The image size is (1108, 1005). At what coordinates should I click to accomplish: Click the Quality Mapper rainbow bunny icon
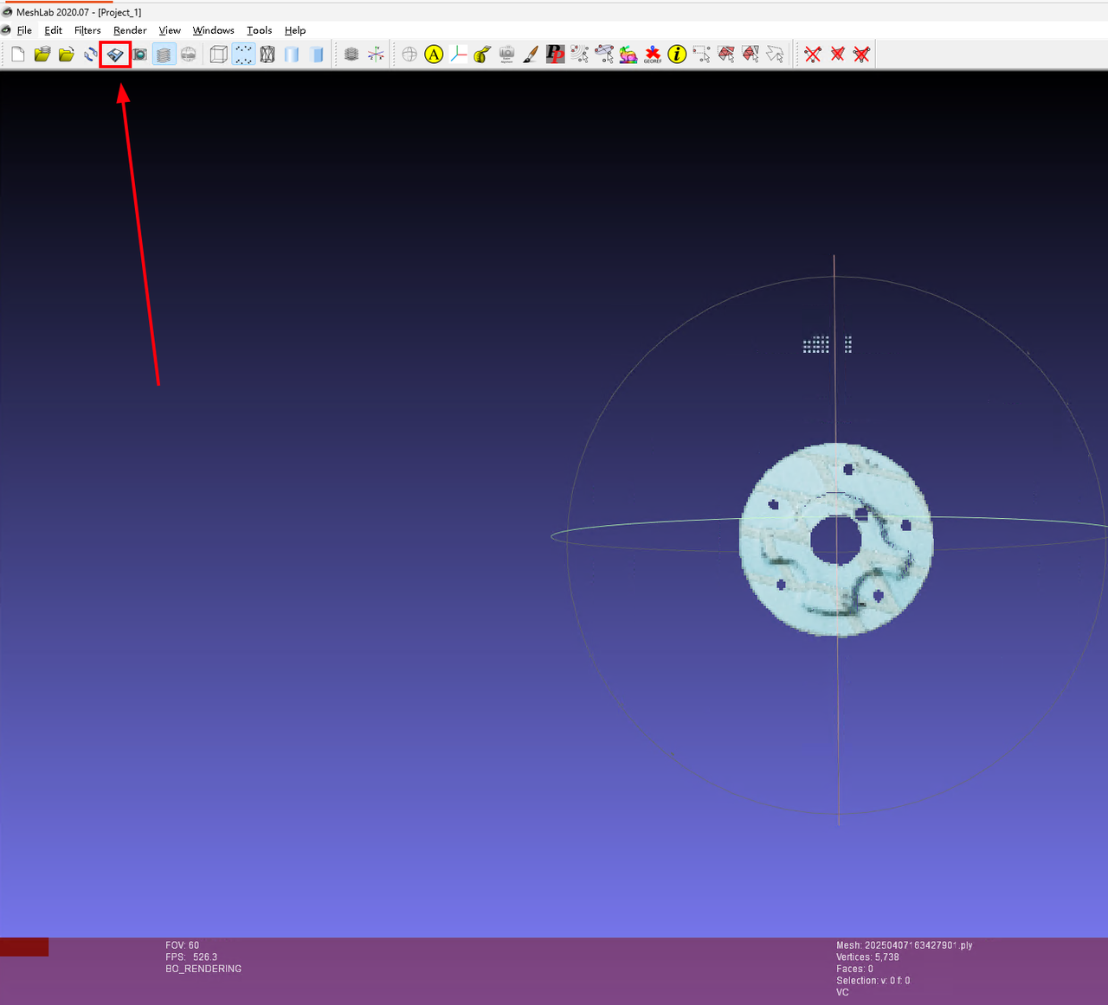[628, 54]
